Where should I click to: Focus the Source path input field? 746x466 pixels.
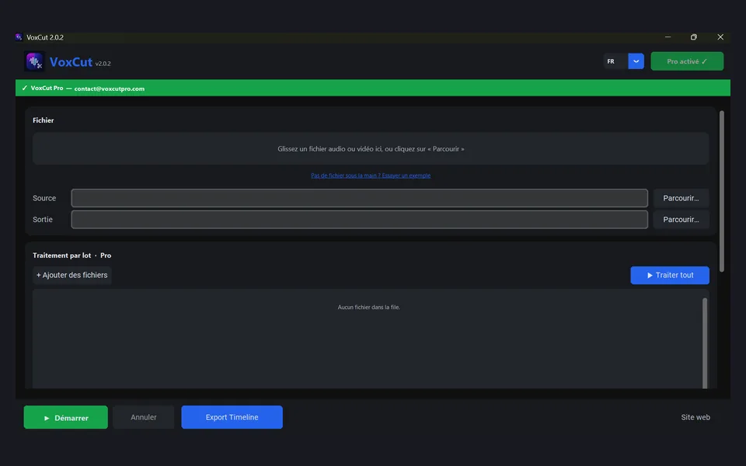359,198
